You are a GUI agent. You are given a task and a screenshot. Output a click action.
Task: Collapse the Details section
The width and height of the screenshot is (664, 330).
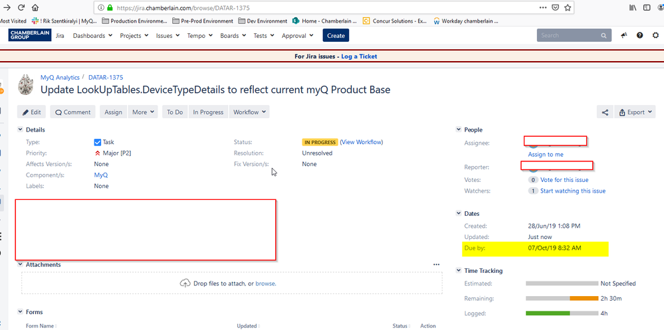tap(21, 130)
